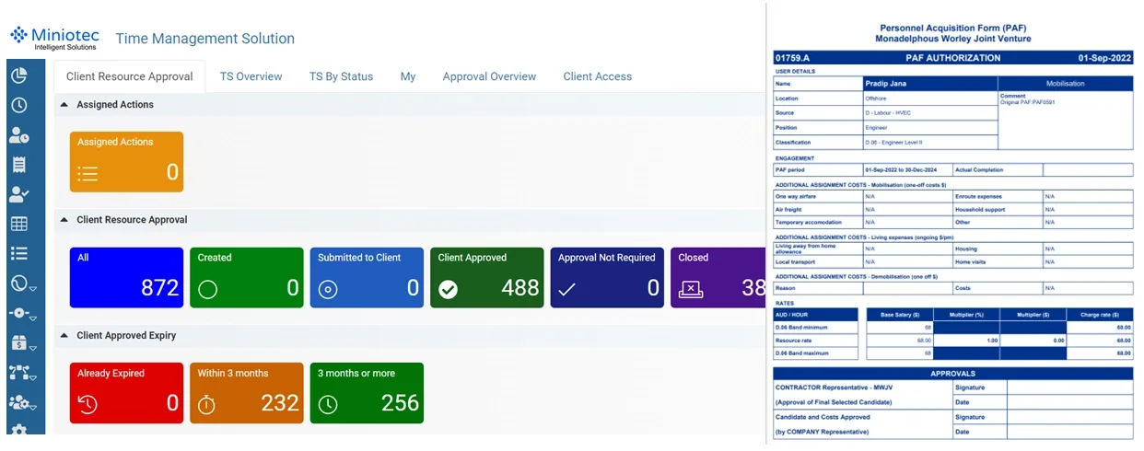Open the red Already Expired tile
Viewport: 1144px width, 451px height.
point(126,393)
